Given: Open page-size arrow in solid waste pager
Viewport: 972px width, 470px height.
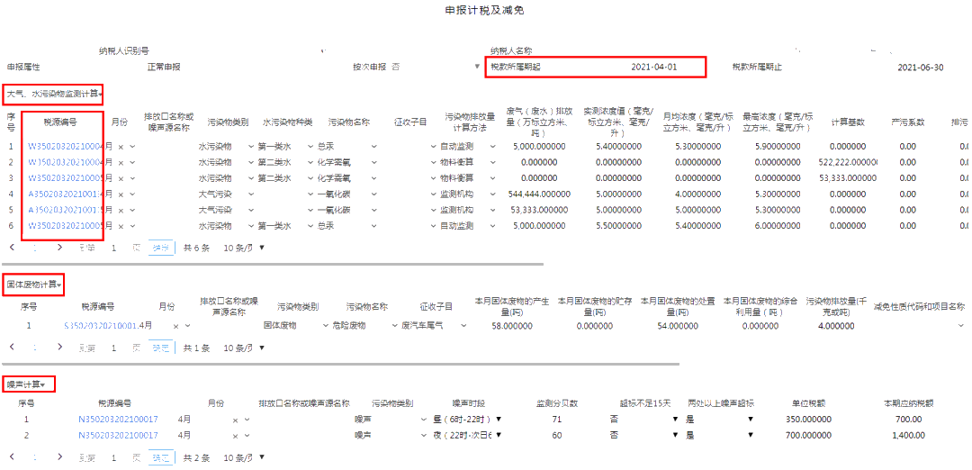Looking at the screenshot, I should [x=262, y=348].
